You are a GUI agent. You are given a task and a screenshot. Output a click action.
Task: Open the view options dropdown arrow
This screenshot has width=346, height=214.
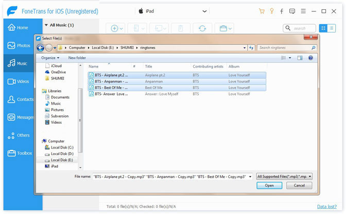(x=290, y=58)
